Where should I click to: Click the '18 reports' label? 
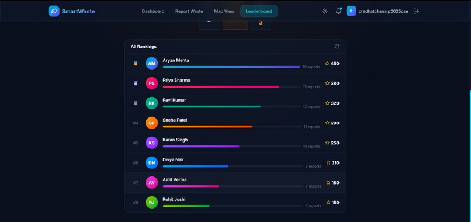pos(311,67)
